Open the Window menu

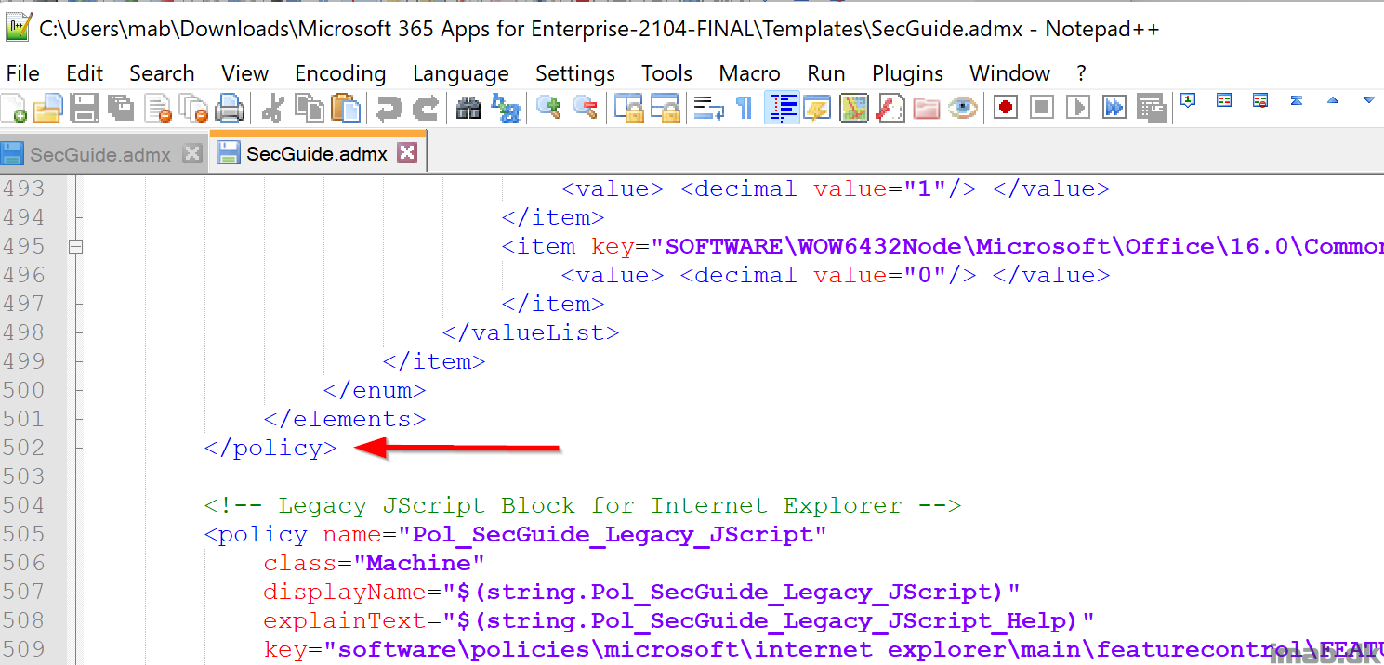[1009, 73]
